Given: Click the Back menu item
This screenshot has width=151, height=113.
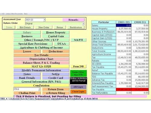Looking at the screenshot, I should 26,14.
